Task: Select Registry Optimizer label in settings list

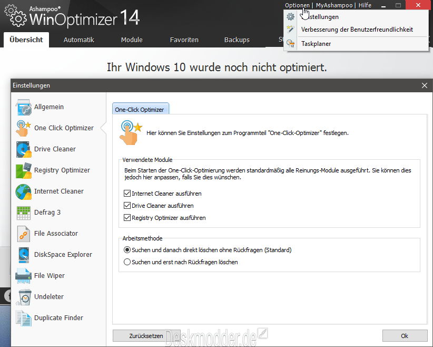Action: tap(62, 170)
